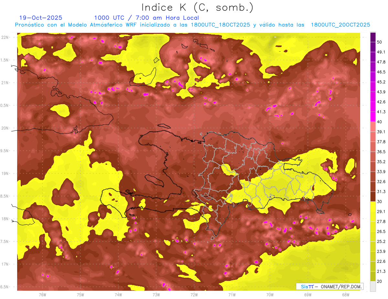
Task: Click the "Indice K (C, somb.)" title
Action: 197,8
